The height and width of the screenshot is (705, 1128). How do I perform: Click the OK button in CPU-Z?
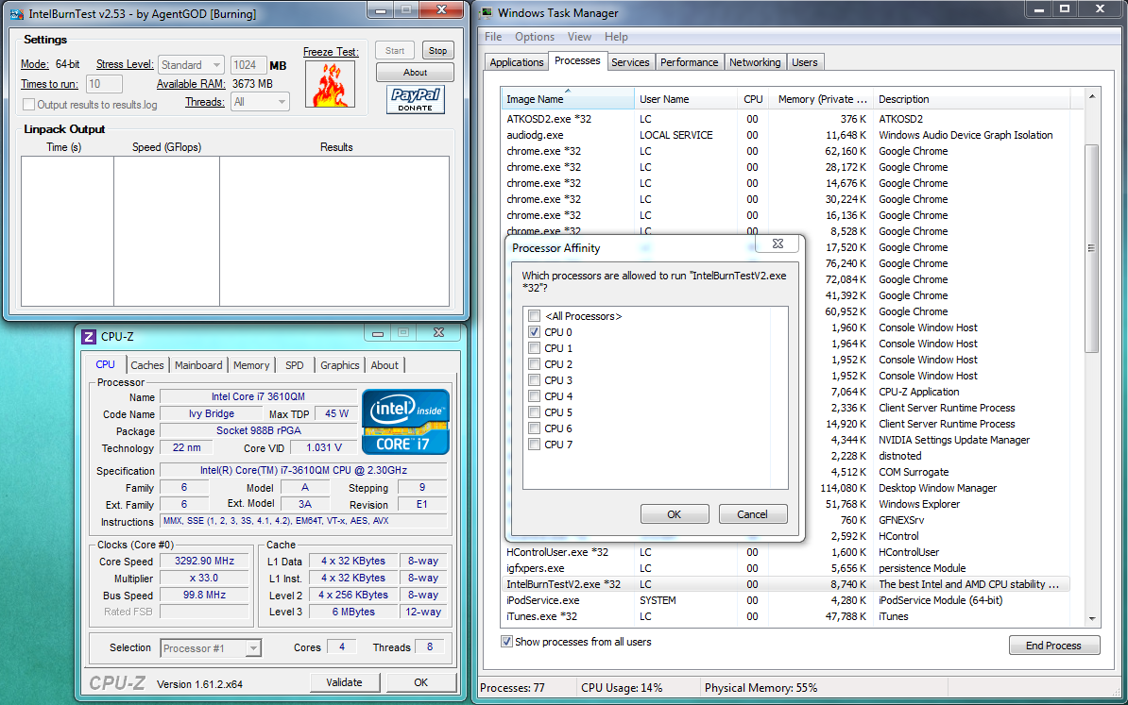[421, 682]
